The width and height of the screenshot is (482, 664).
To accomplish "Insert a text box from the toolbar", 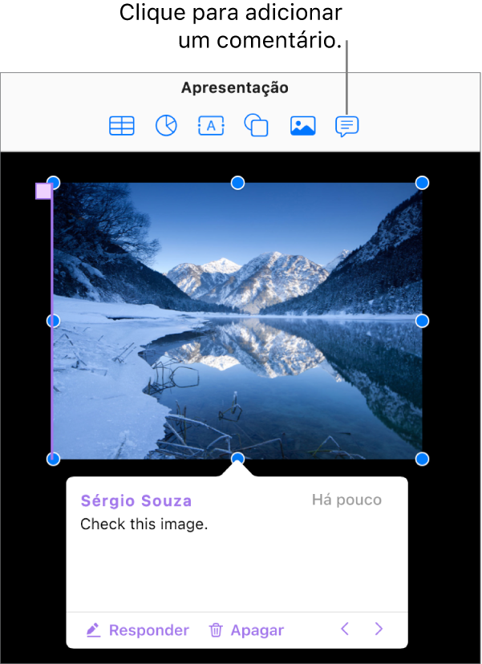I will coord(211,126).
